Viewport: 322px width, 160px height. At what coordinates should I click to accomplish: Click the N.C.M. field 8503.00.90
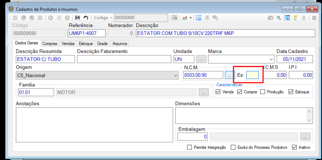203,75
